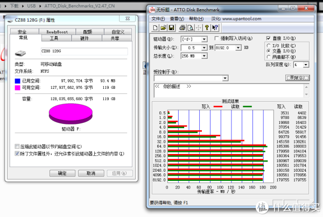
Task: Click the Open folder icon in ATTO toolbar
Action: pos(163,28)
